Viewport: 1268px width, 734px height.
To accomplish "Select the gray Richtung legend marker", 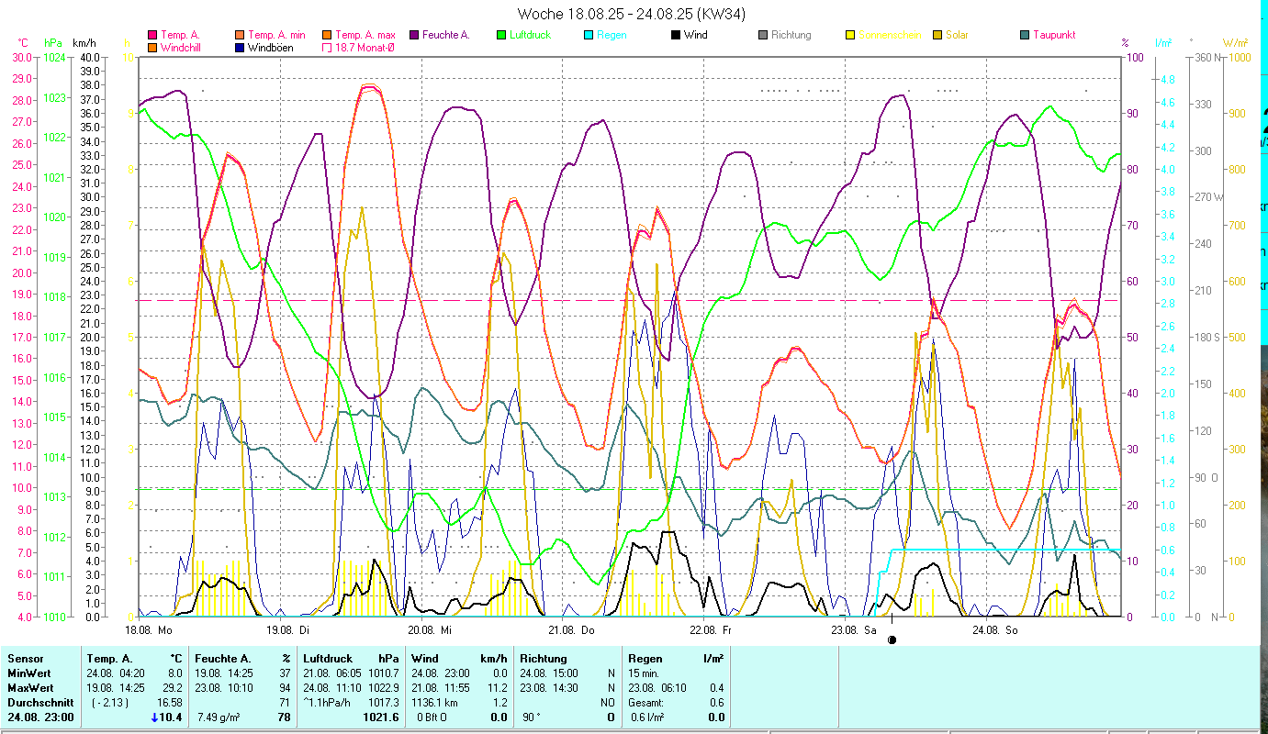I will pos(763,35).
